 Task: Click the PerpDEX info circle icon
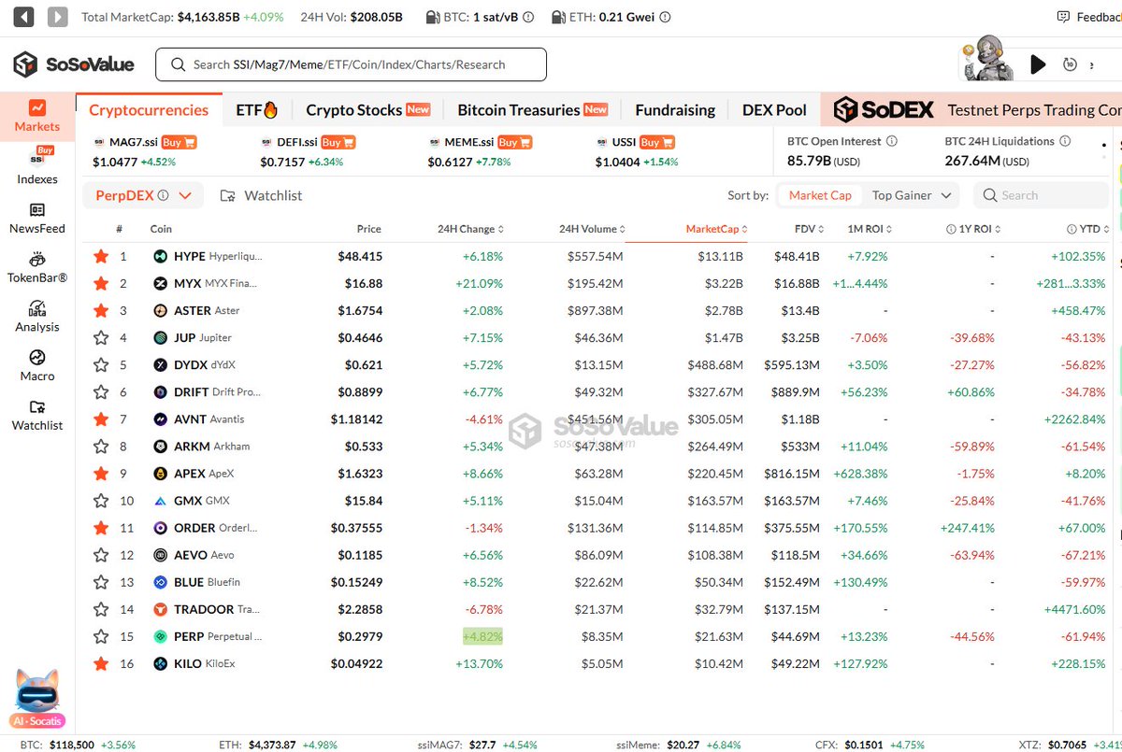click(x=164, y=195)
